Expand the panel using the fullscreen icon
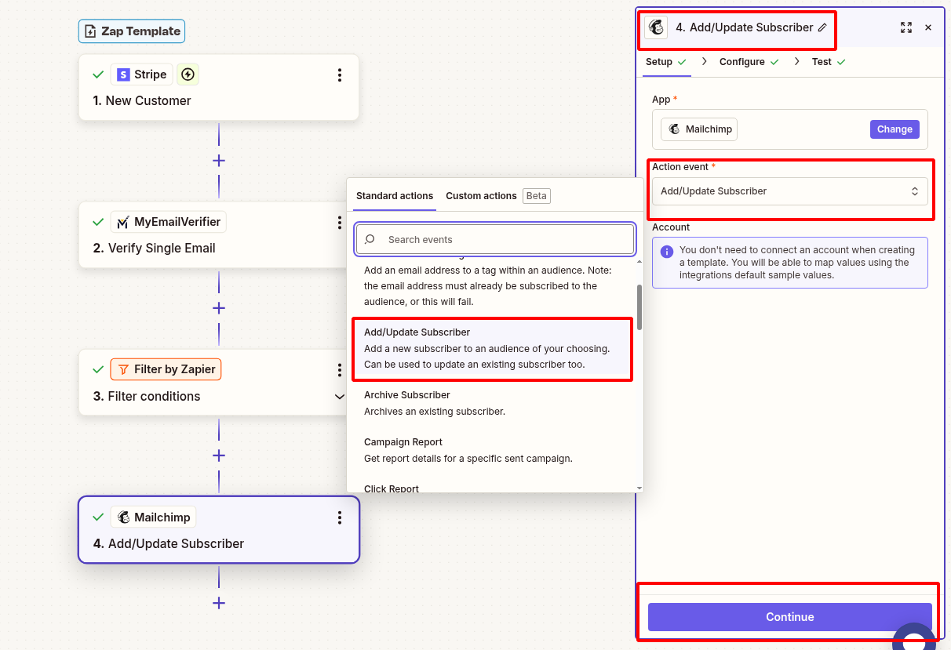This screenshot has width=951, height=650. click(906, 27)
